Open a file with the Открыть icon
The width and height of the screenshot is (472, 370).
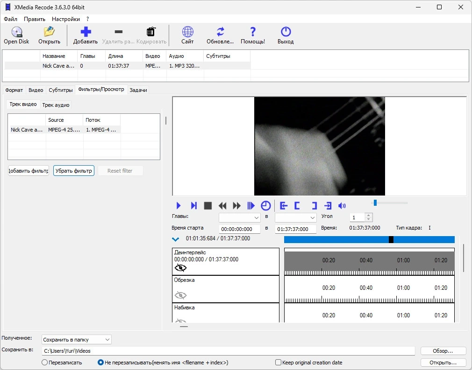click(49, 32)
